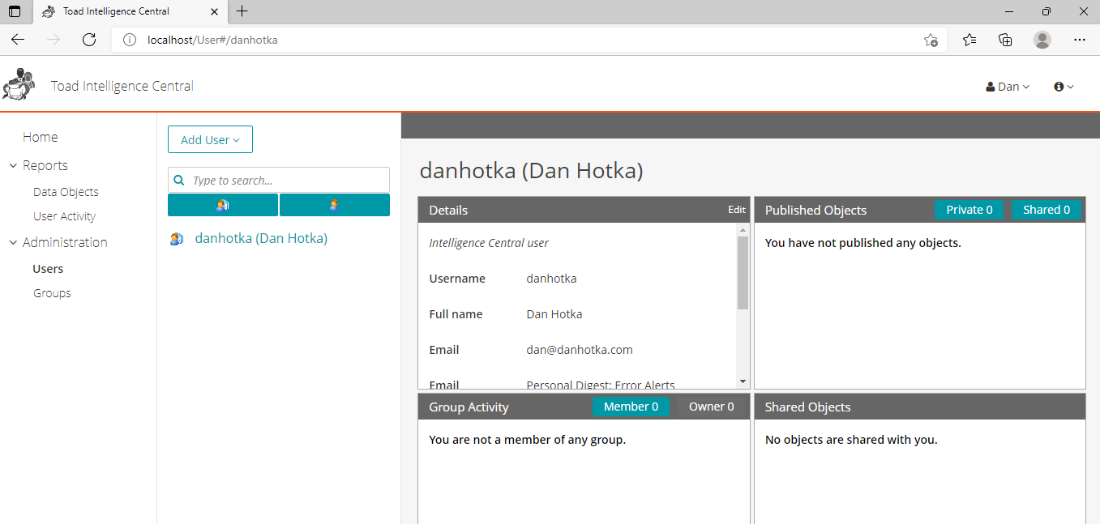Click the search magnifier icon in user search

(x=180, y=181)
